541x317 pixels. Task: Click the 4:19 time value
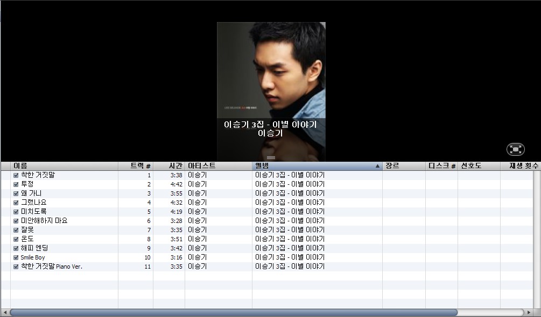(x=177, y=212)
